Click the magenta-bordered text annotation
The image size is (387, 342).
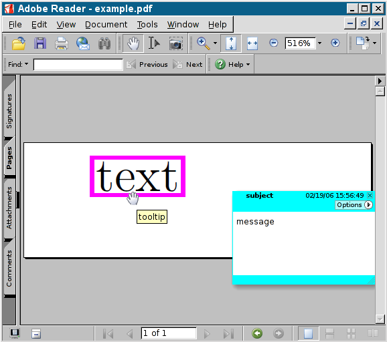tap(137, 176)
